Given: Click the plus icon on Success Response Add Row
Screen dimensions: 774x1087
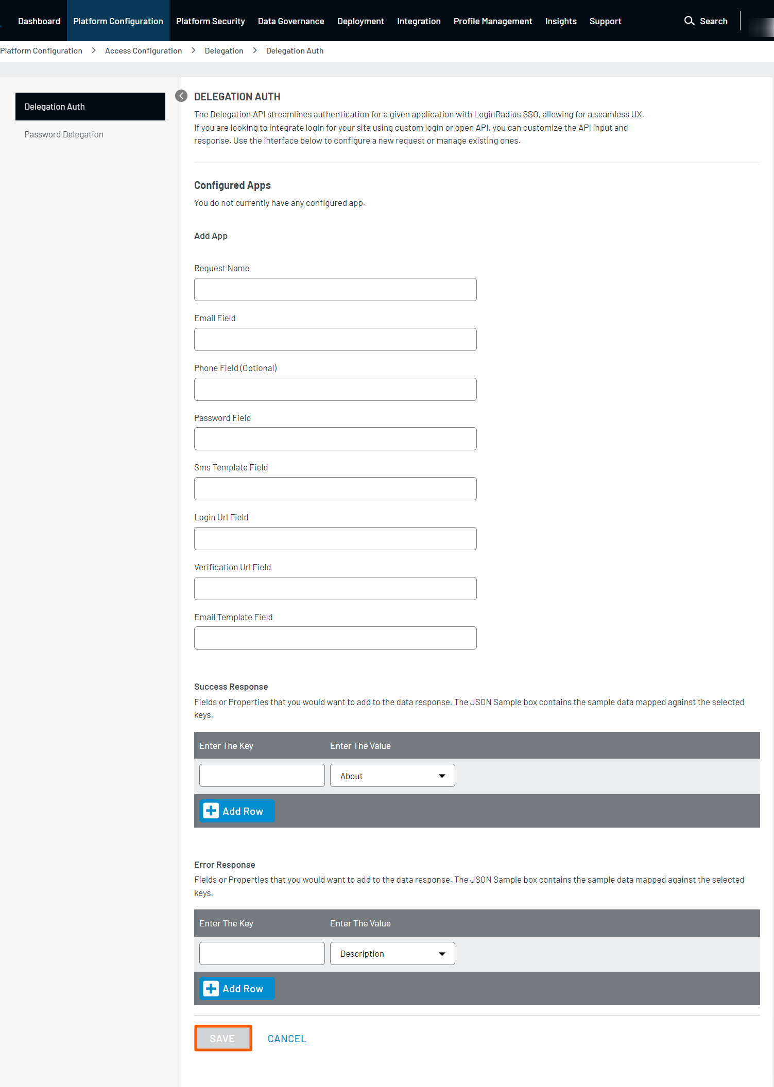Looking at the screenshot, I should pyautogui.click(x=211, y=811).
